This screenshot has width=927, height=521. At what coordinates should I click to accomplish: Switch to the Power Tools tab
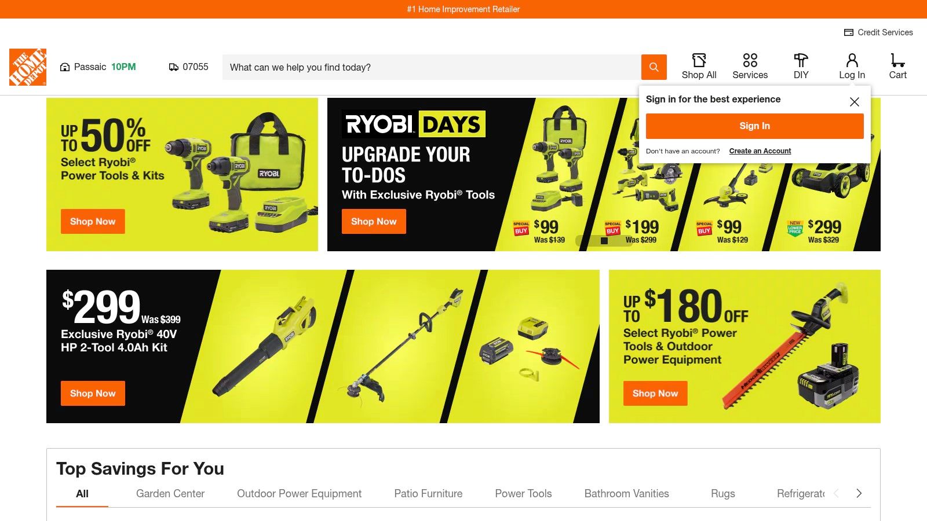pyautogui.click(x=523, y=494)
